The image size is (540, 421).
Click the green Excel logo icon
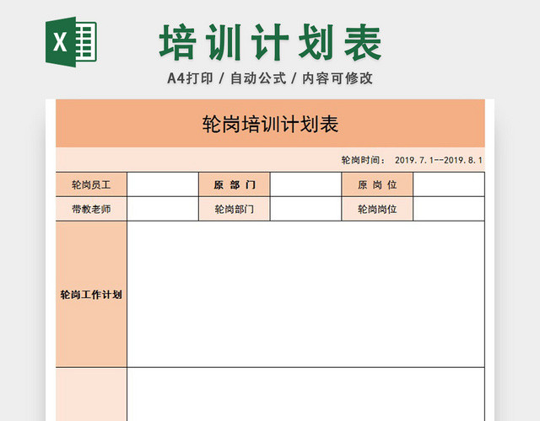(71, 41)
